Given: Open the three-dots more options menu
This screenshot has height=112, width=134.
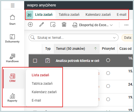Looking at the screenshot, I should coord(126,25).
